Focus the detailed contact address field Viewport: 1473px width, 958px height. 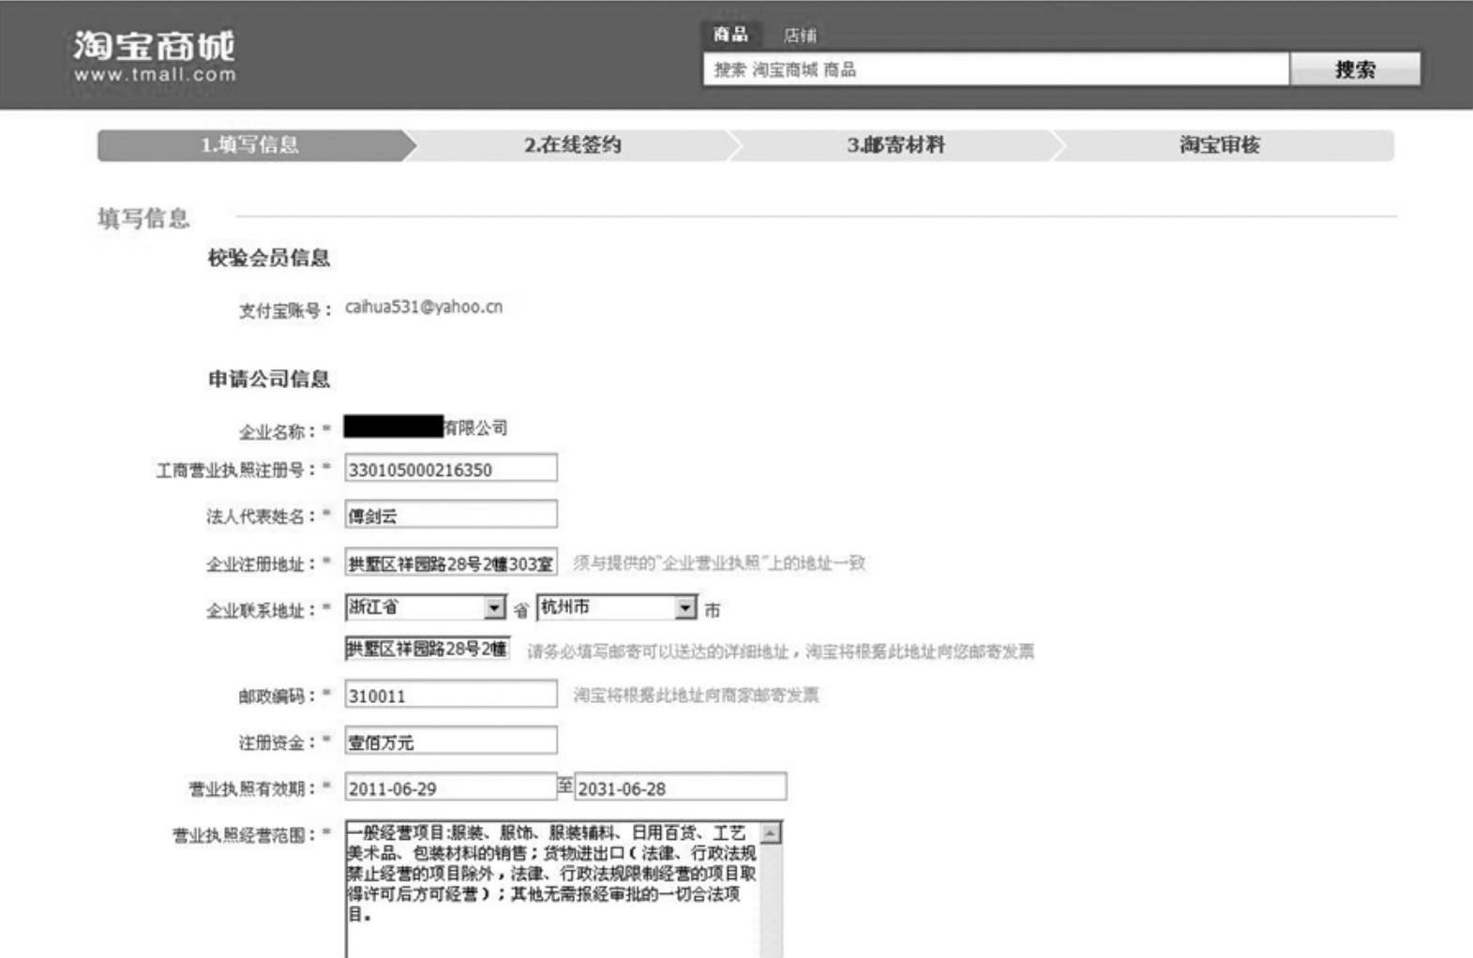(x=428, y=649)
